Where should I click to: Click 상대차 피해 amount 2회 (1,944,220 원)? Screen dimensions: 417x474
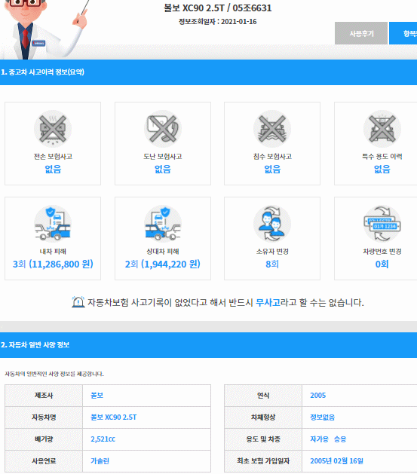pos(163,265)
